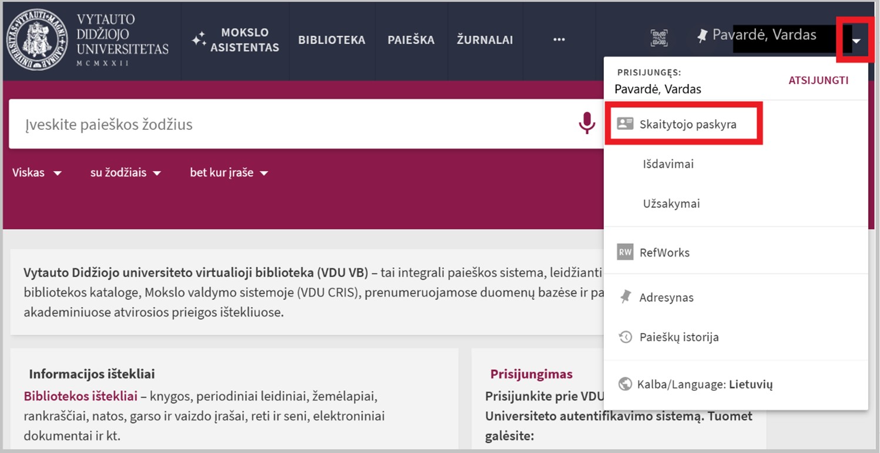Click the Mokslo asistentas sparkle icon
The width and height of the screenshot is (880, 453).
click(199, 40)
